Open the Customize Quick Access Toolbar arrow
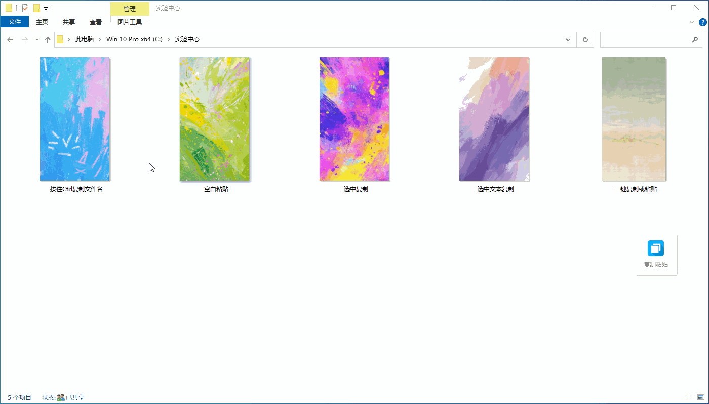The image size is (709, 404). pyautogui.click(x=46, y=9)
